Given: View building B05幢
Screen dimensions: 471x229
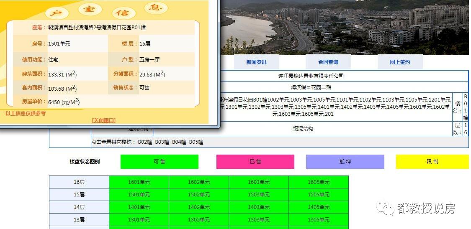Looking at the screenshot, I should pyautogui.click(x=196, y=142).
